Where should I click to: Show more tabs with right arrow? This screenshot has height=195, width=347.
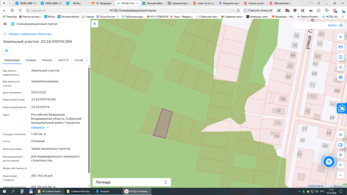pyautogui.click(x=87, y=60)
